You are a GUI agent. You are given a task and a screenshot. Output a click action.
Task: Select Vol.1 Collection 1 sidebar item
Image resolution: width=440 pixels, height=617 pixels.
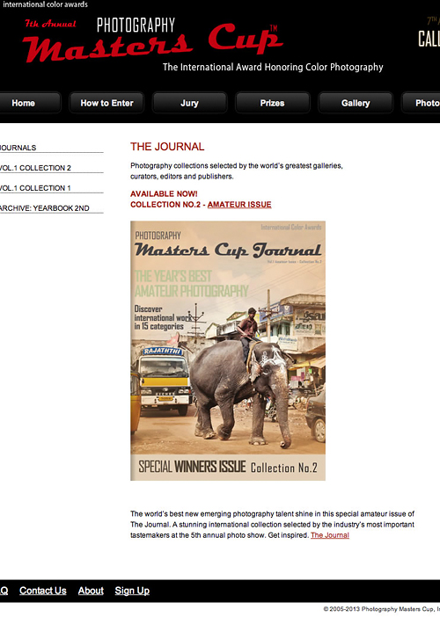[x=35, y=188]
